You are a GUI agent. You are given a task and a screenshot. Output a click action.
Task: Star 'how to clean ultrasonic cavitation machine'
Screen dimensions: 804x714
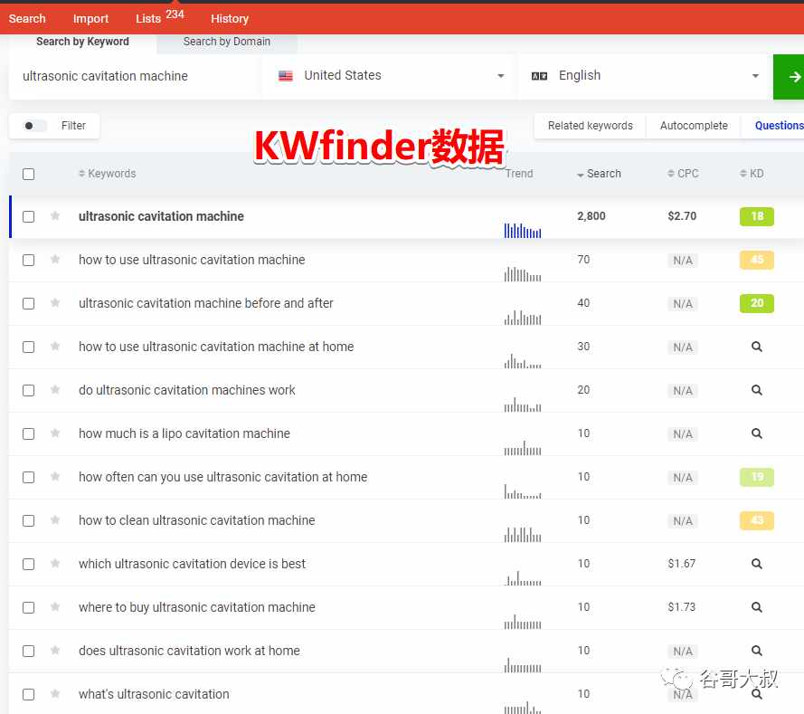[x=55, y=520]
